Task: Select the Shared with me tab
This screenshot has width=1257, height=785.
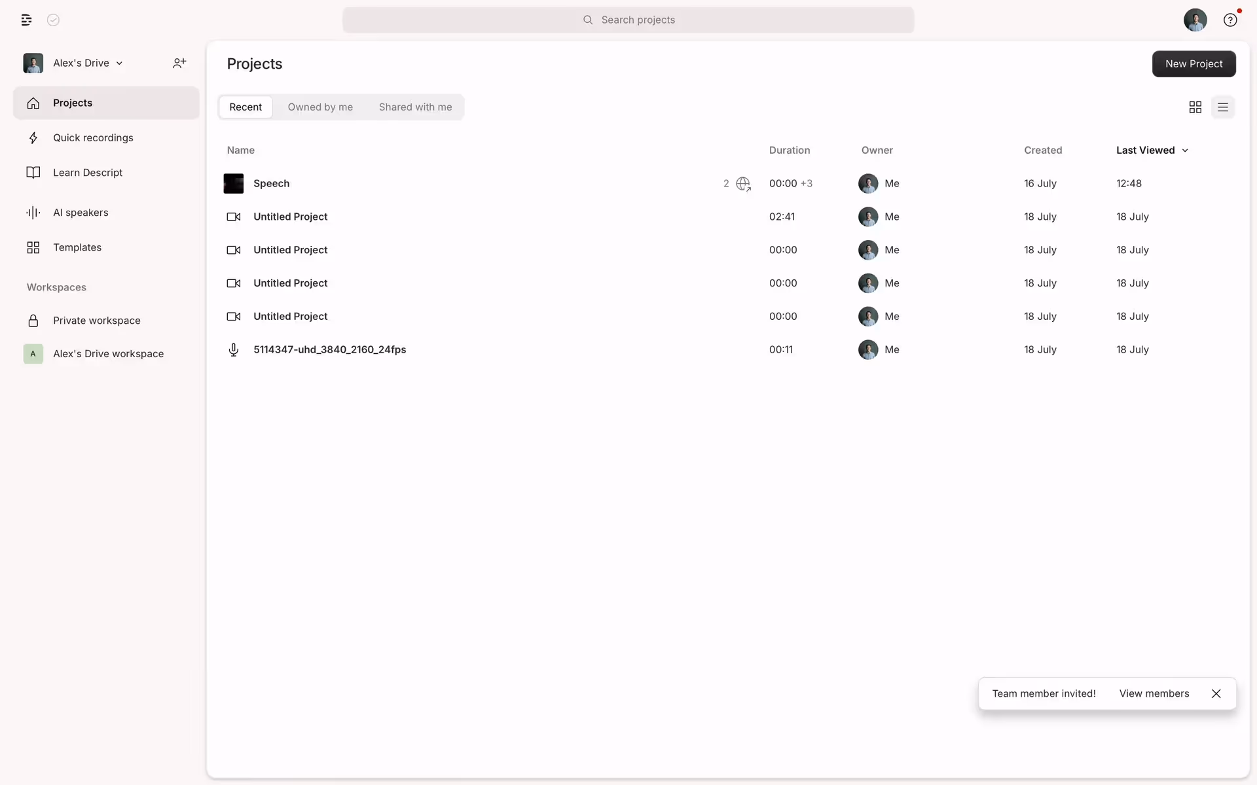Action: click(x=415, y=107)
